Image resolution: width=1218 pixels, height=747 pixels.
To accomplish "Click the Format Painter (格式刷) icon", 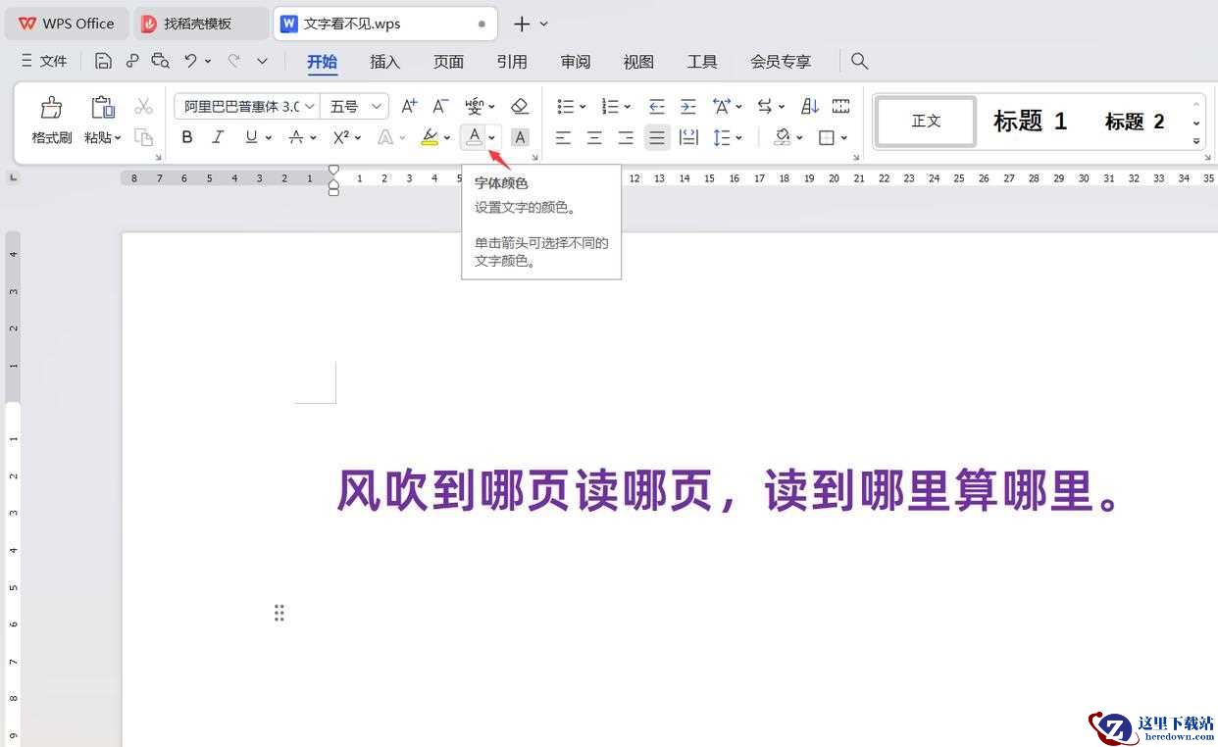I will (x=51, y=108).
